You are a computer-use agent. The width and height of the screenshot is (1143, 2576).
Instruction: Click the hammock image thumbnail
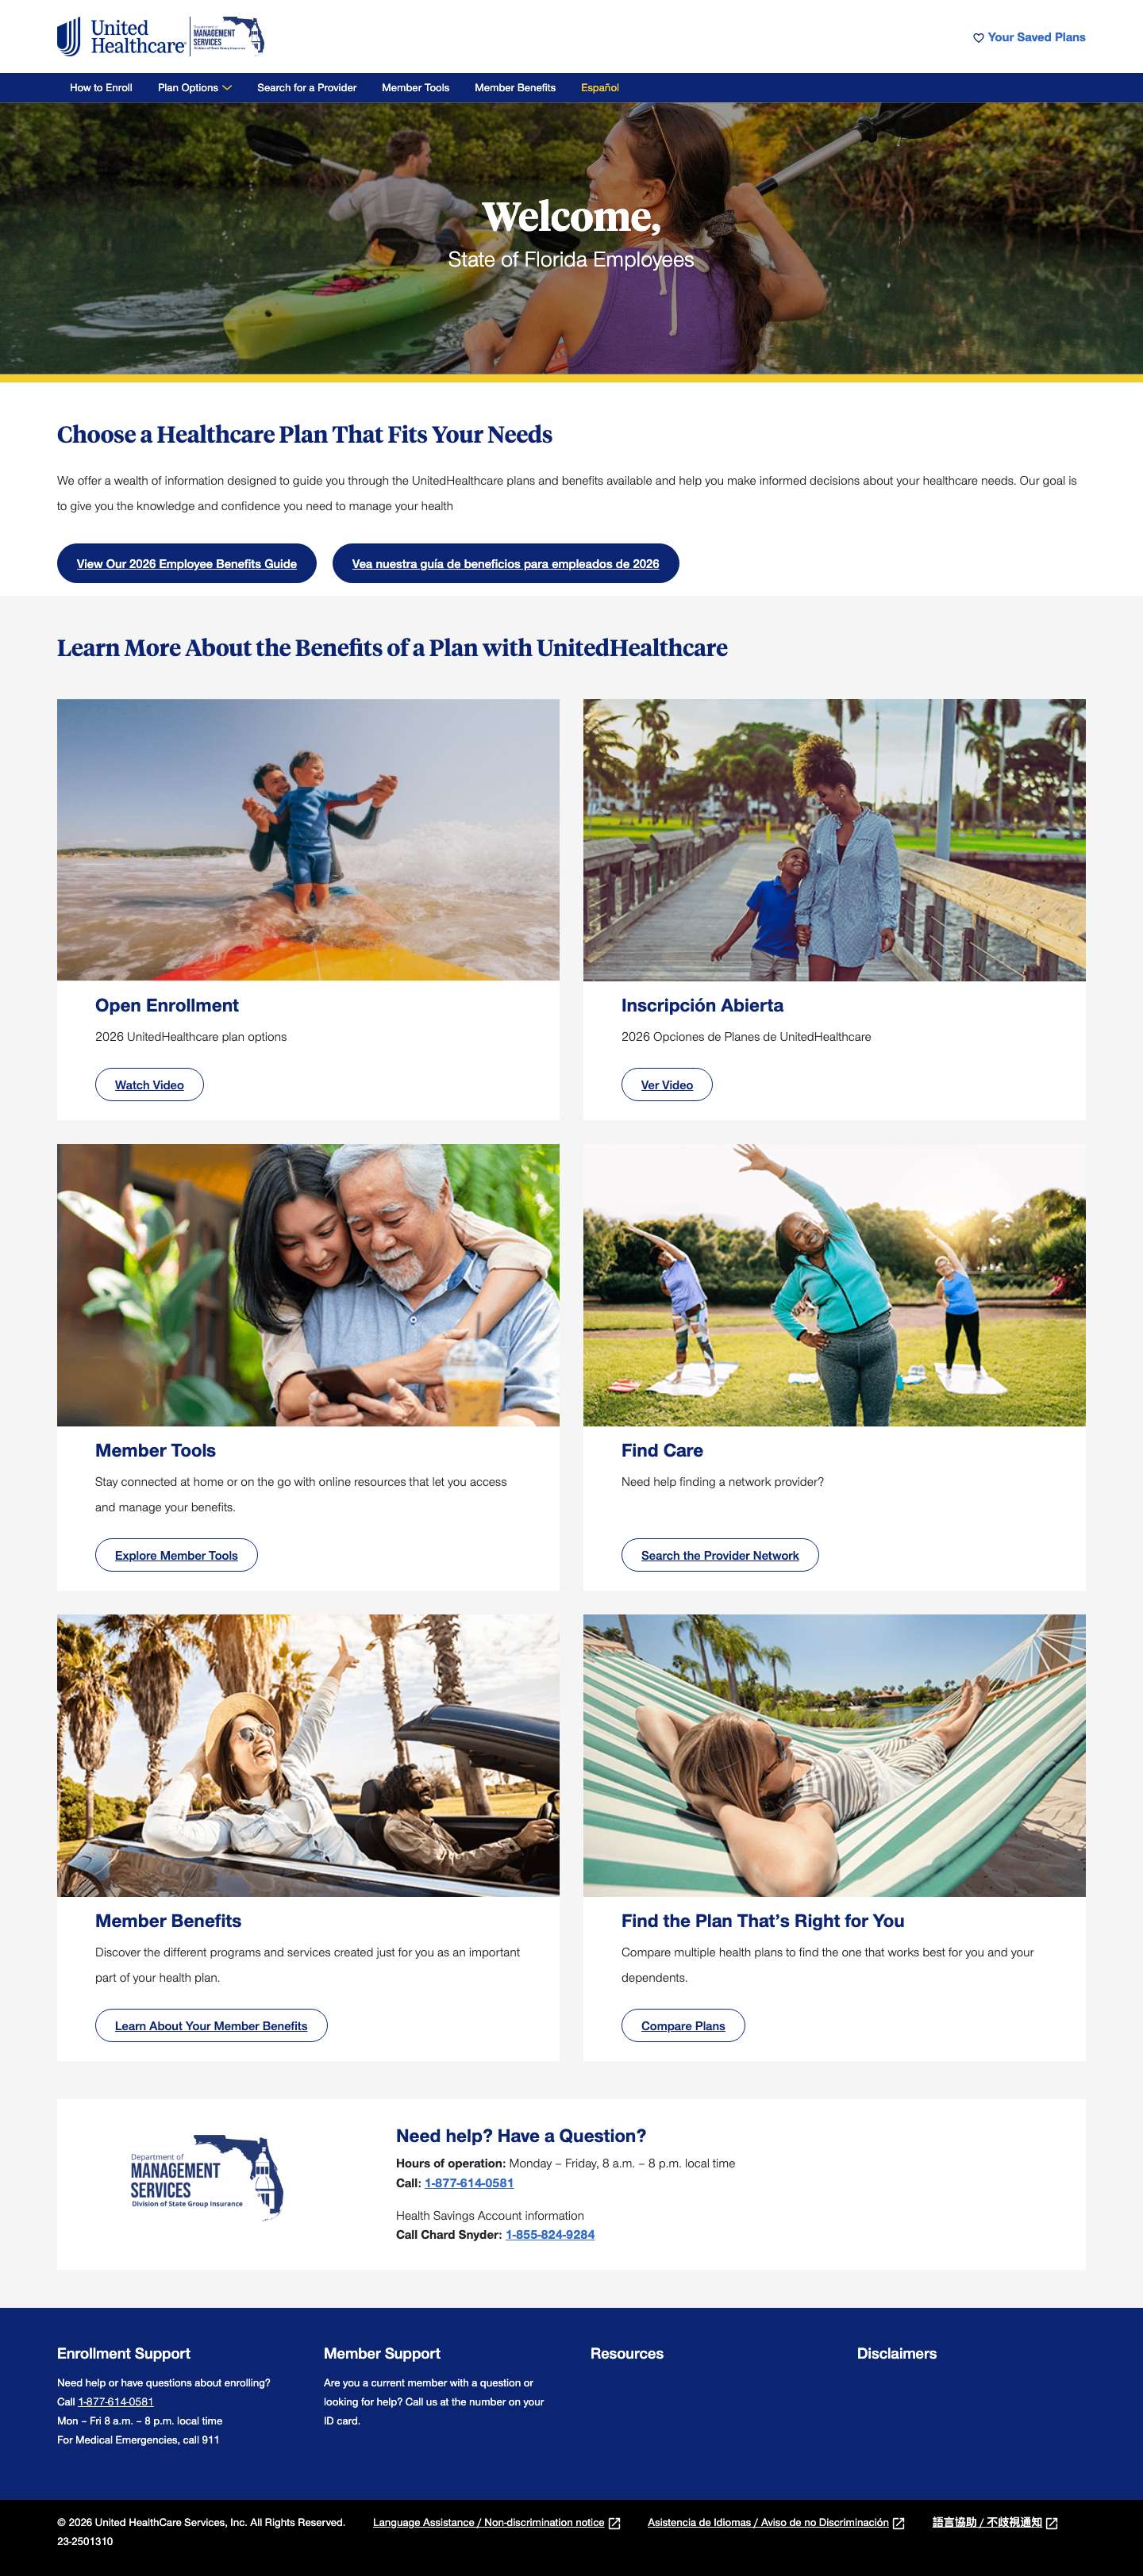click(833, 1755)
